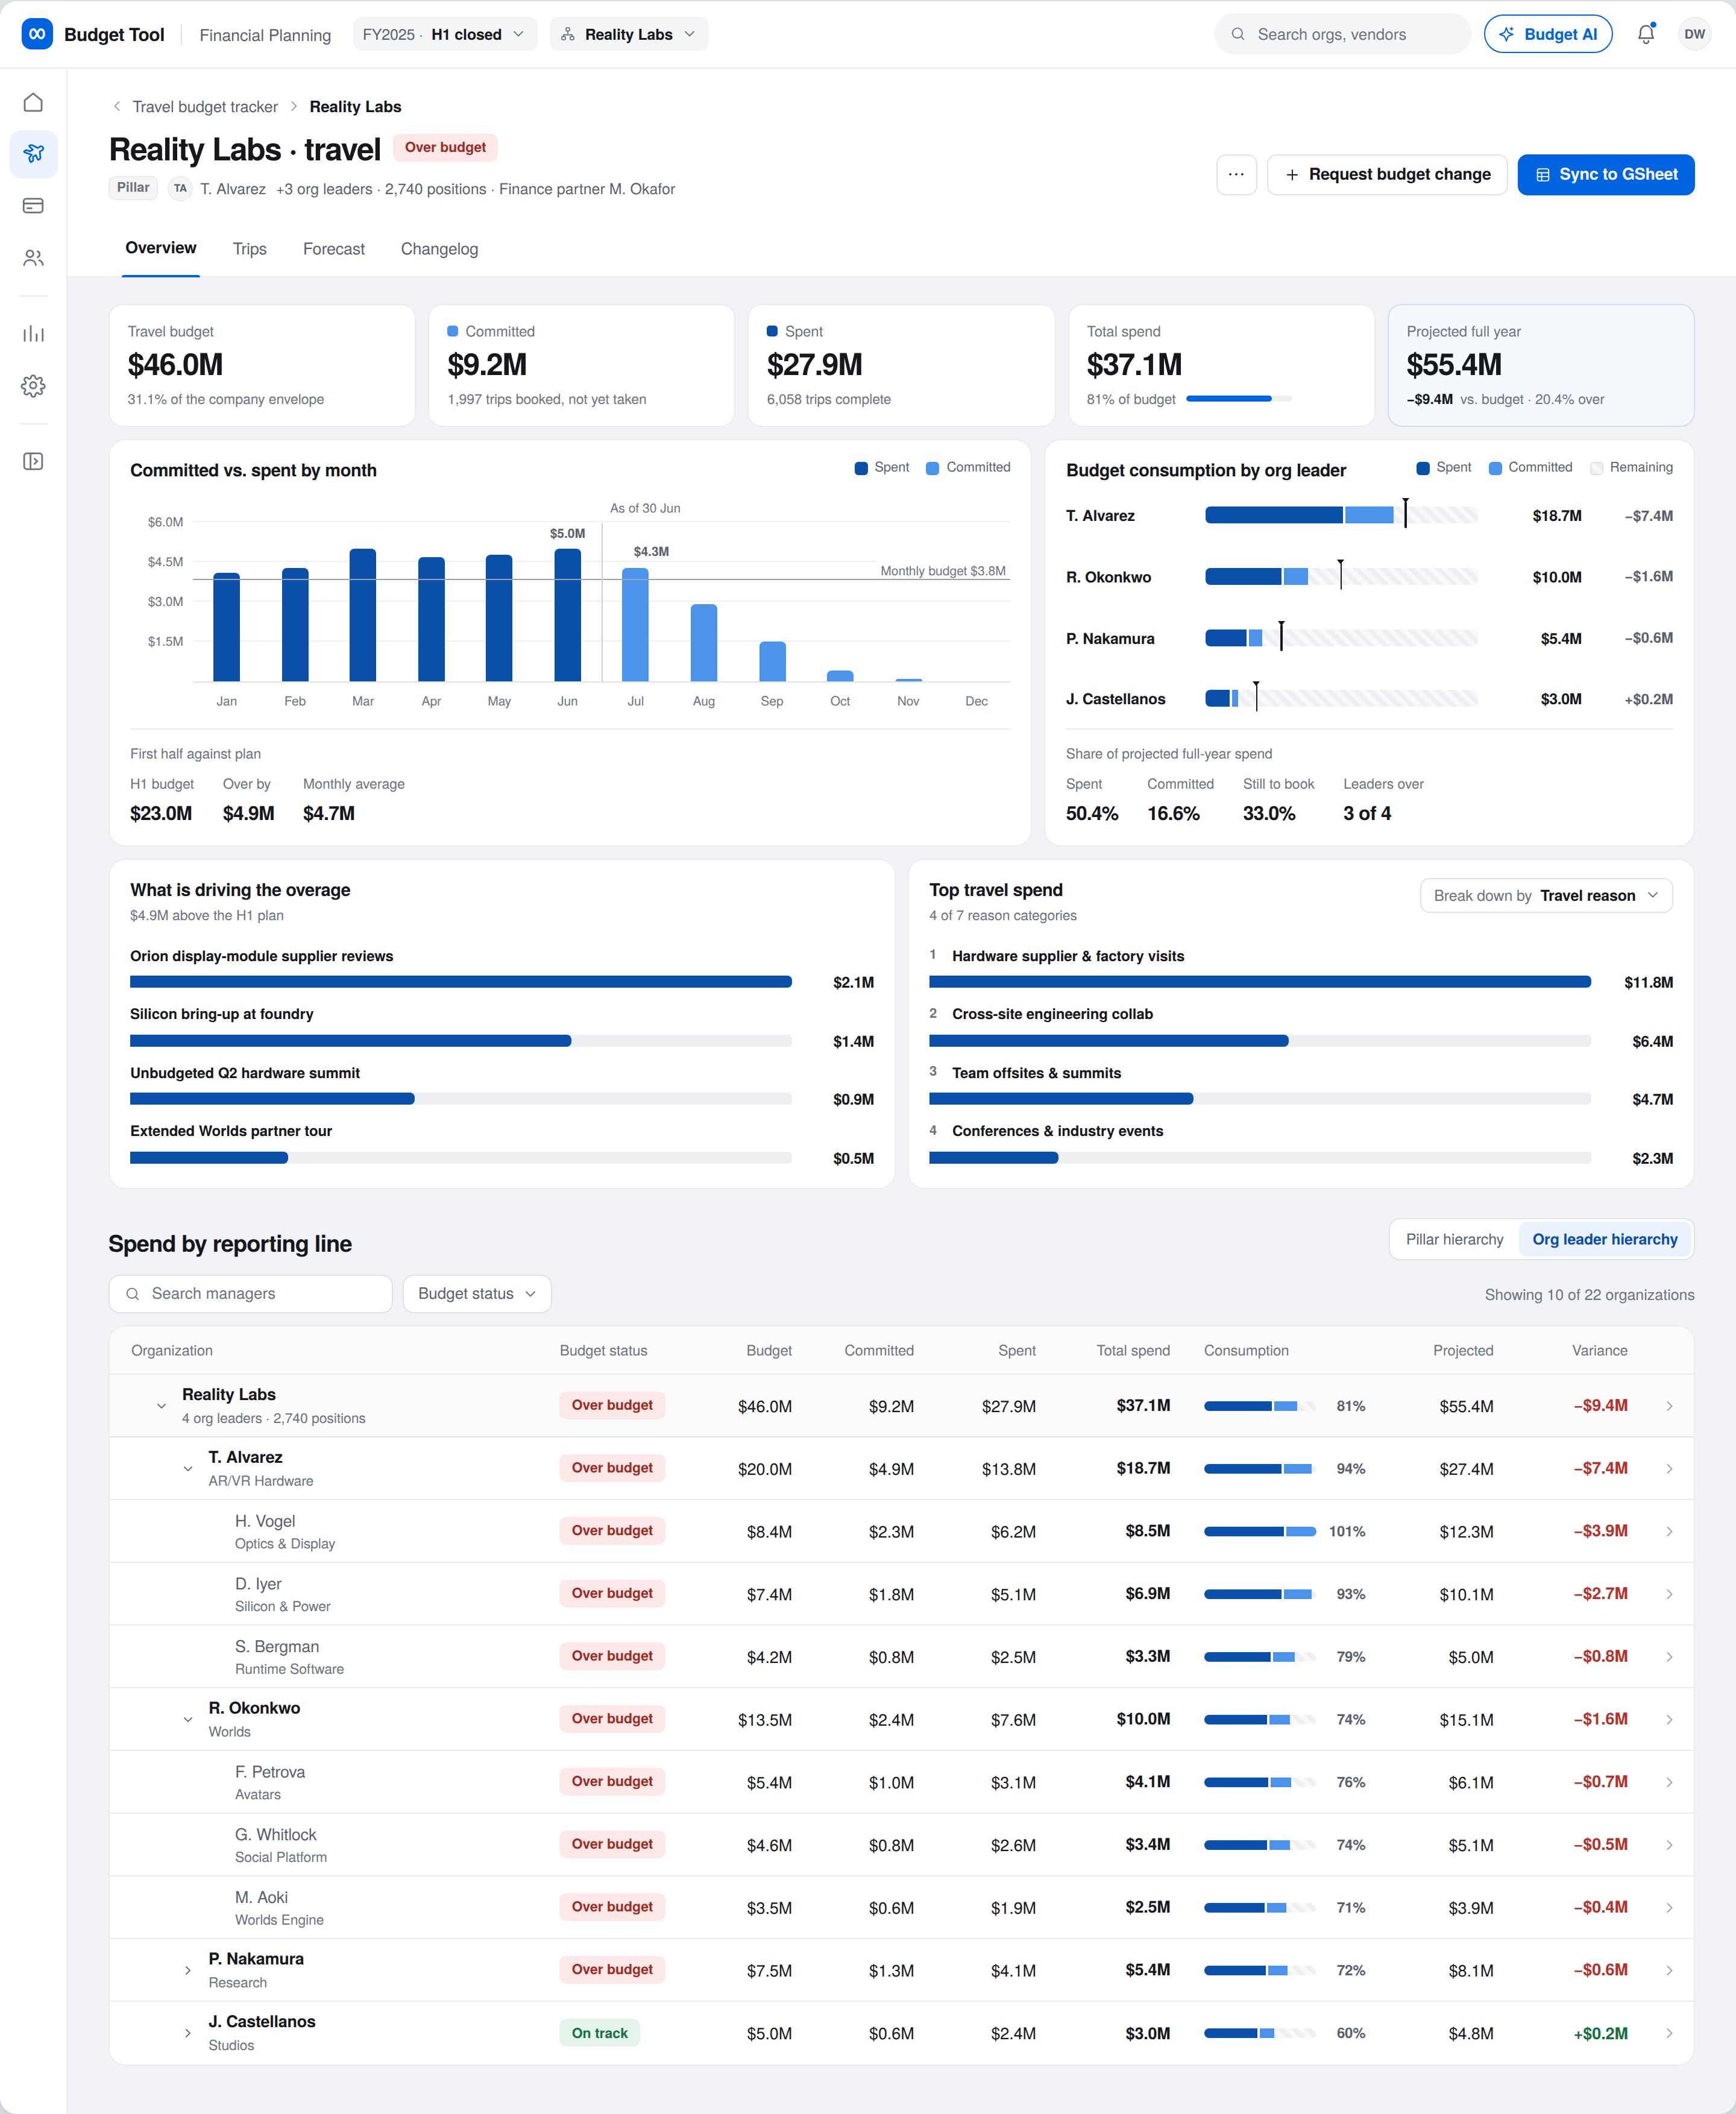Click Hardware supplier & factory visits bar
The width and height of the screenshot is (1736, 2114).
coord(1259,982)
